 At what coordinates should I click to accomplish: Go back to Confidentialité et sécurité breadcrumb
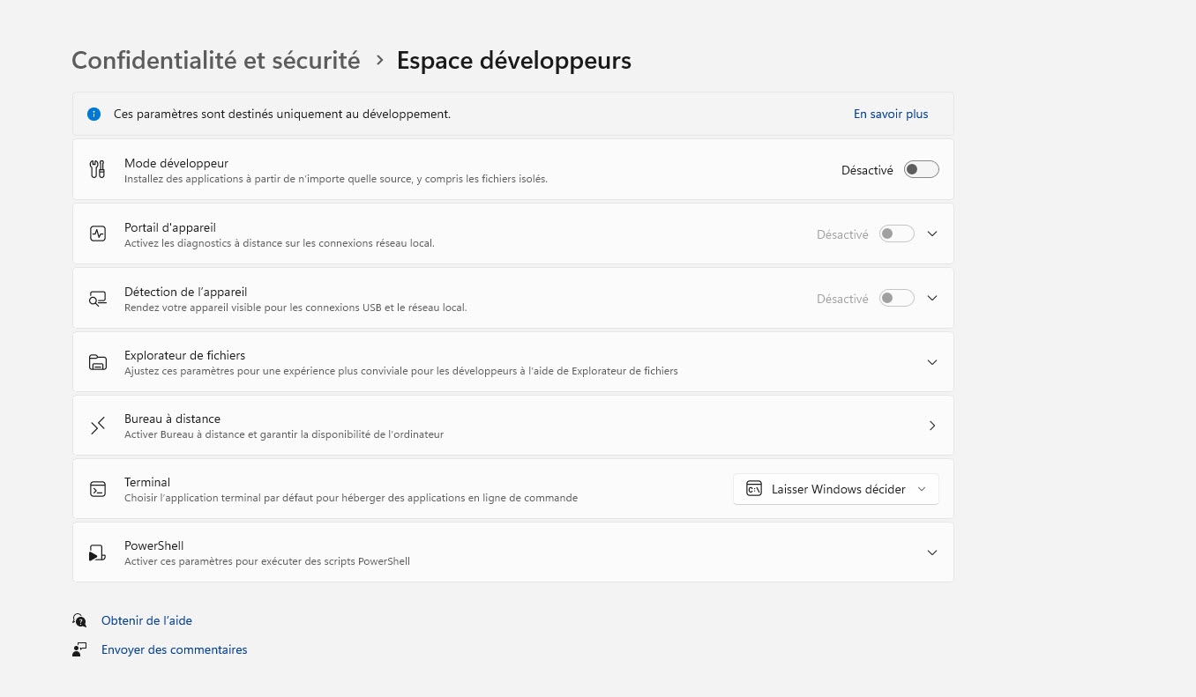pos(216,61)
